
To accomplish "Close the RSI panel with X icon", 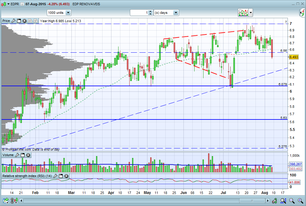I will tap(66, 176).
